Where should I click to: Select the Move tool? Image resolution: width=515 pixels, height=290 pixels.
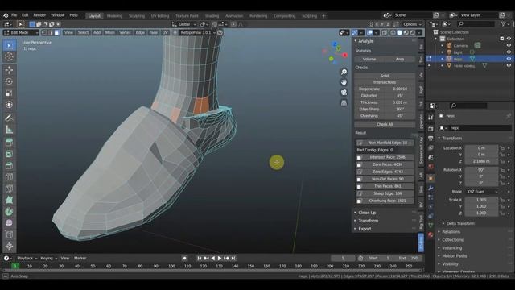[x=9, y=70]
